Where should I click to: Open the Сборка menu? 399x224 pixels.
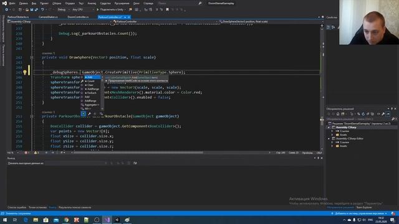pyautogui.click(x=57, y=3)
